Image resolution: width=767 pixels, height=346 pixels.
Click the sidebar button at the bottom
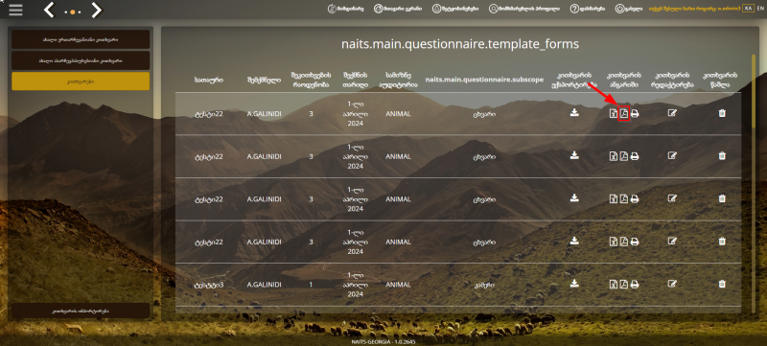tap(81, 311)
